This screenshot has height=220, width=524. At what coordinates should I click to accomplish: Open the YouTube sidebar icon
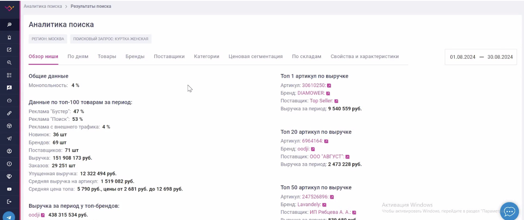click(9, 189)
